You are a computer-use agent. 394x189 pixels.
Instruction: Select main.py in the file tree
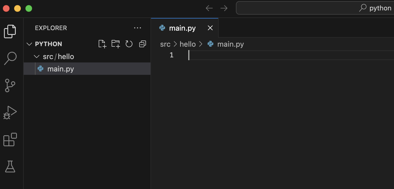point(61,69)
